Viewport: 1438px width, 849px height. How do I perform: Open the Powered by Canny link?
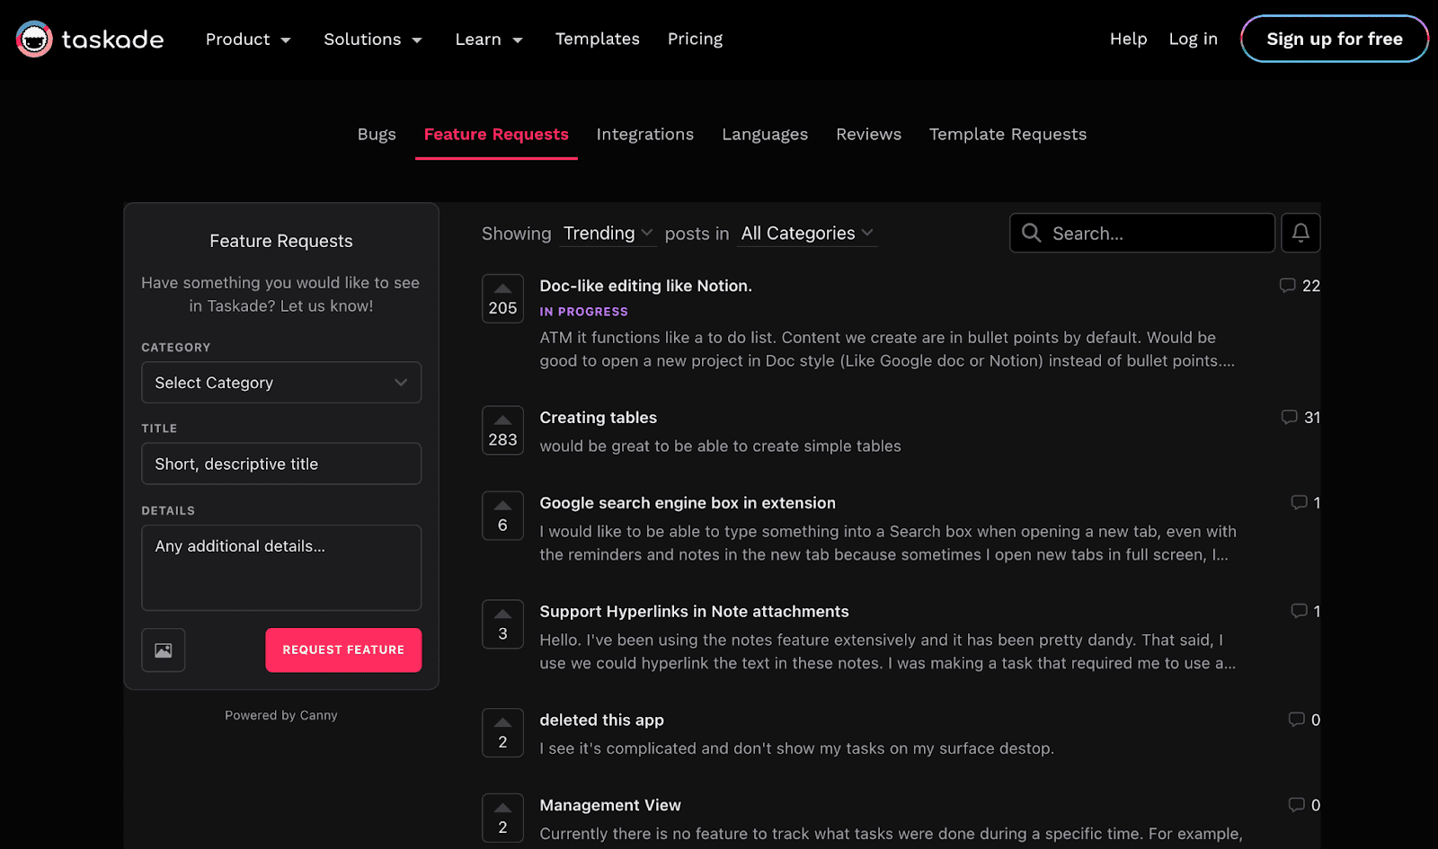tap(281, 715)
